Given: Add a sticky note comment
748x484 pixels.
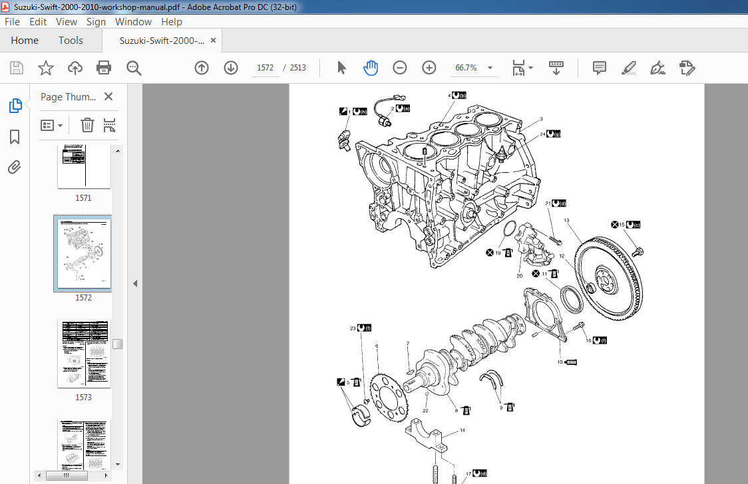Looking at the screenshot, I should [x=599, y=68].
